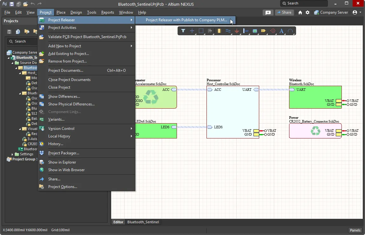Choose Show in Web Browser
Image resolution: width=365 pixels, height=235 pixels.
tap(86, 170)
